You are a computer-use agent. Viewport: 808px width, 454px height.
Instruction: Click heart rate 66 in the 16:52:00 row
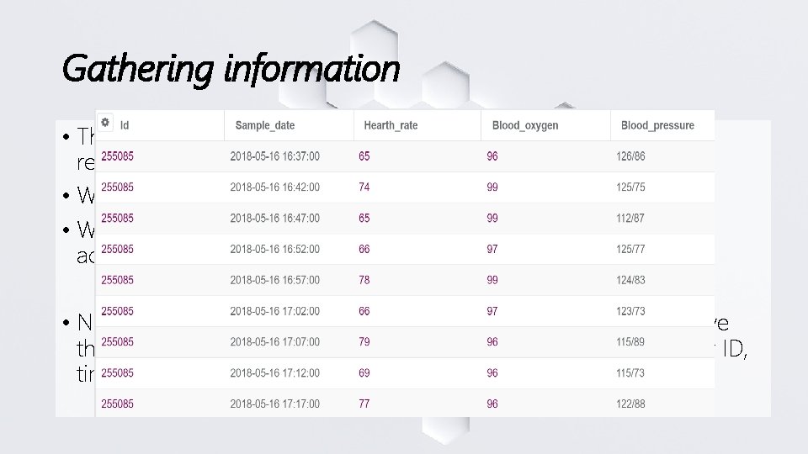click(364, 249)
